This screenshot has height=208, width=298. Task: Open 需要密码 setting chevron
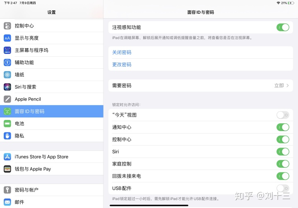pos(288,86)
